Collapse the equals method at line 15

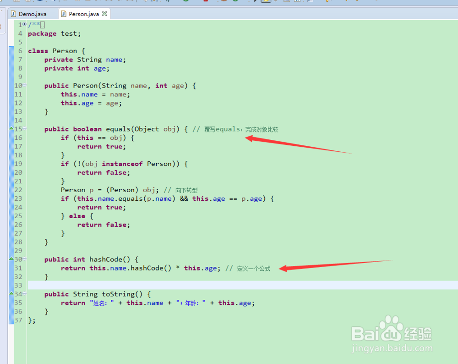click(x=25, y=128)
